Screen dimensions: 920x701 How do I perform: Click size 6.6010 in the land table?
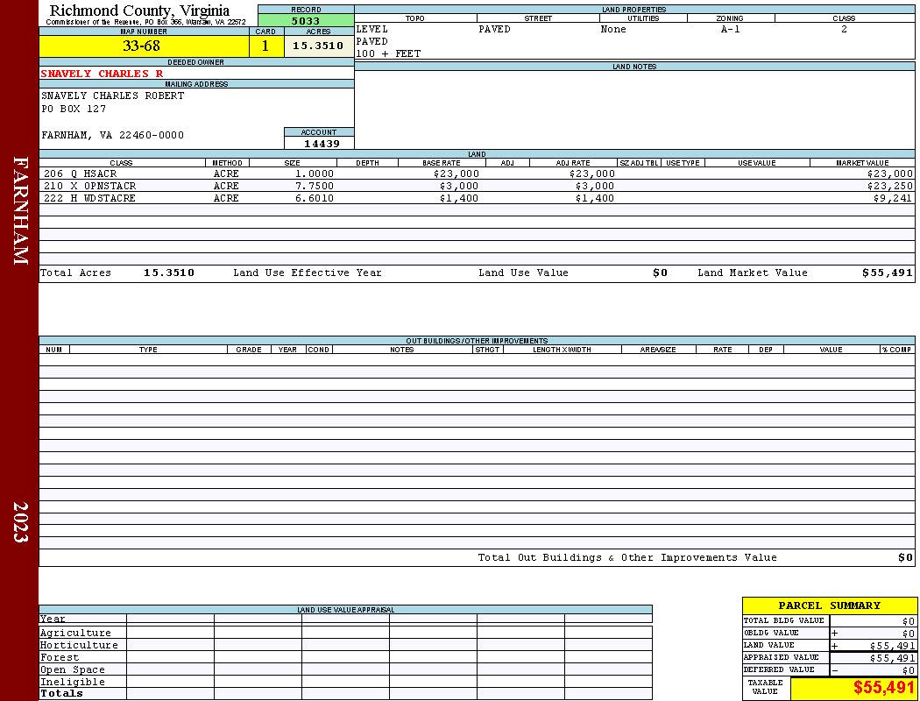tap(315, 198)
